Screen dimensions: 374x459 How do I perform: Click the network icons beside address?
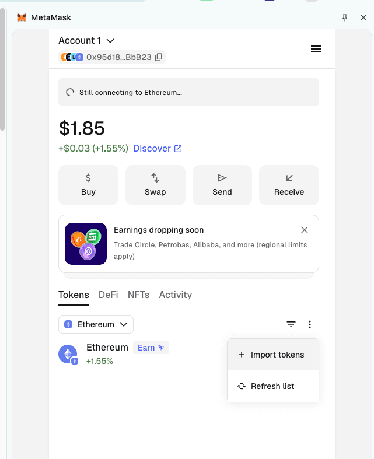72,57
